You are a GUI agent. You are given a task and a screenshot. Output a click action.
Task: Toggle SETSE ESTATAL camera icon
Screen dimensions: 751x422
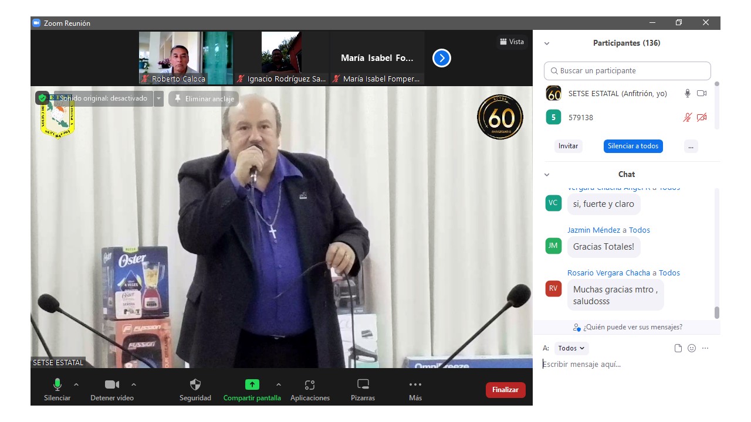coord(702,93)
